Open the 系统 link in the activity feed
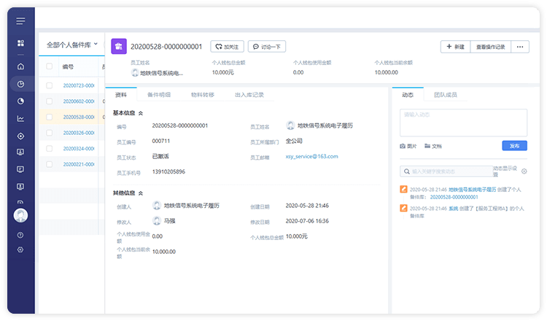 click(x=453, y=209)
